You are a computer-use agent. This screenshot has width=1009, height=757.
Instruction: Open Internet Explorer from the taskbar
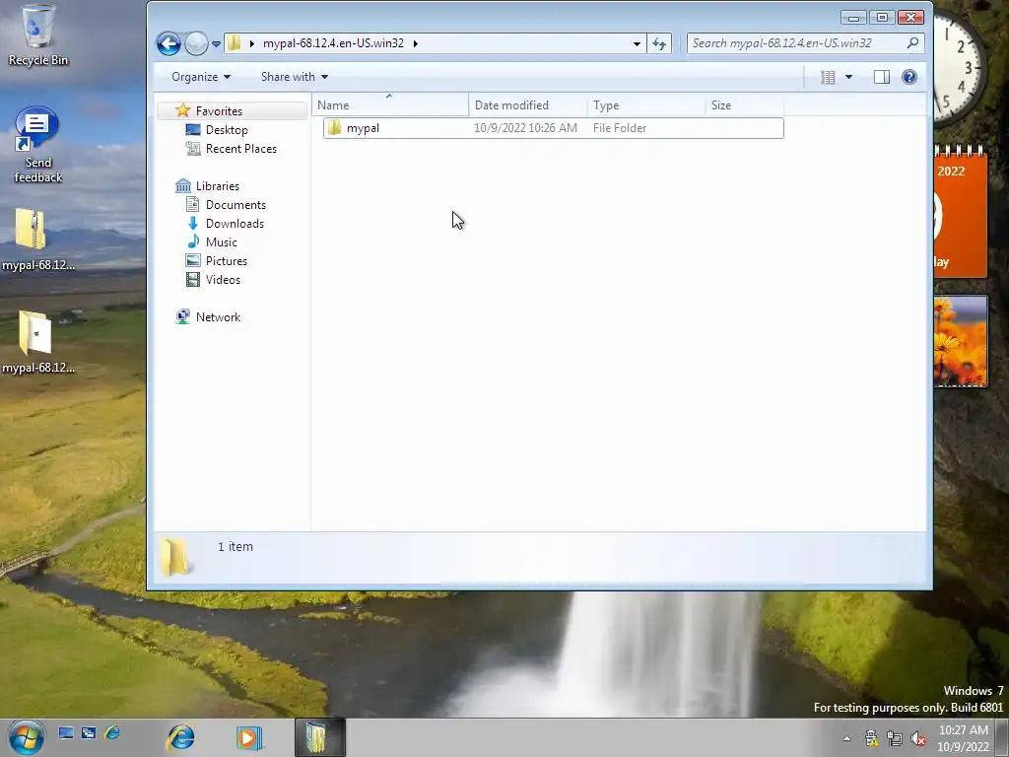point(181,737)
